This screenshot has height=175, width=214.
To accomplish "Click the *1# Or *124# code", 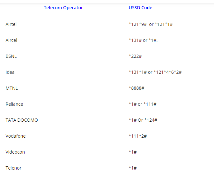I will coord(143,120).
